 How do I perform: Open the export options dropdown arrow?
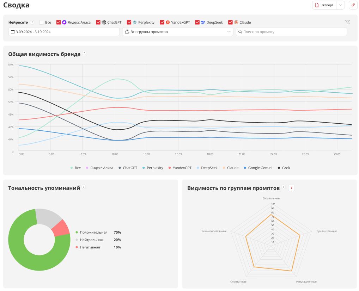340,5
